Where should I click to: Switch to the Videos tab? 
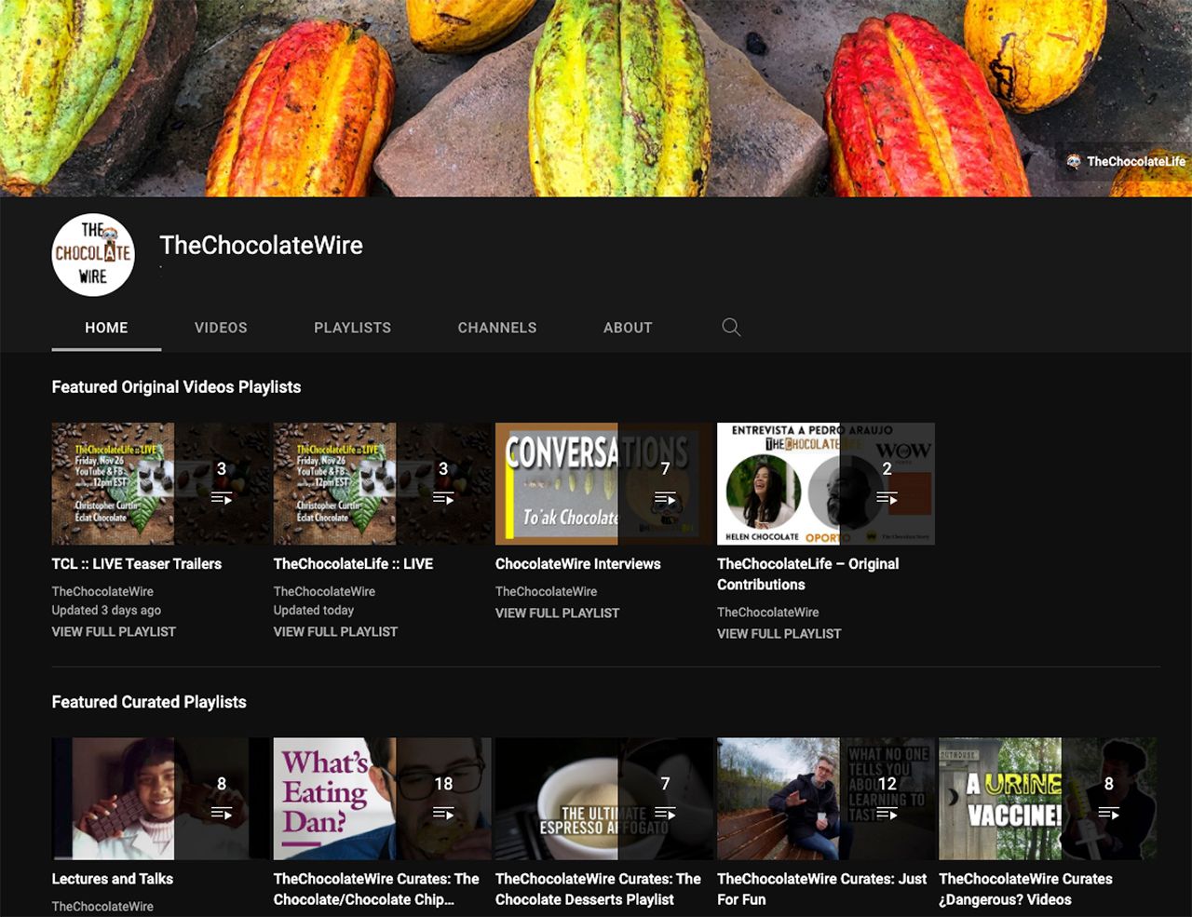[221, 328]
